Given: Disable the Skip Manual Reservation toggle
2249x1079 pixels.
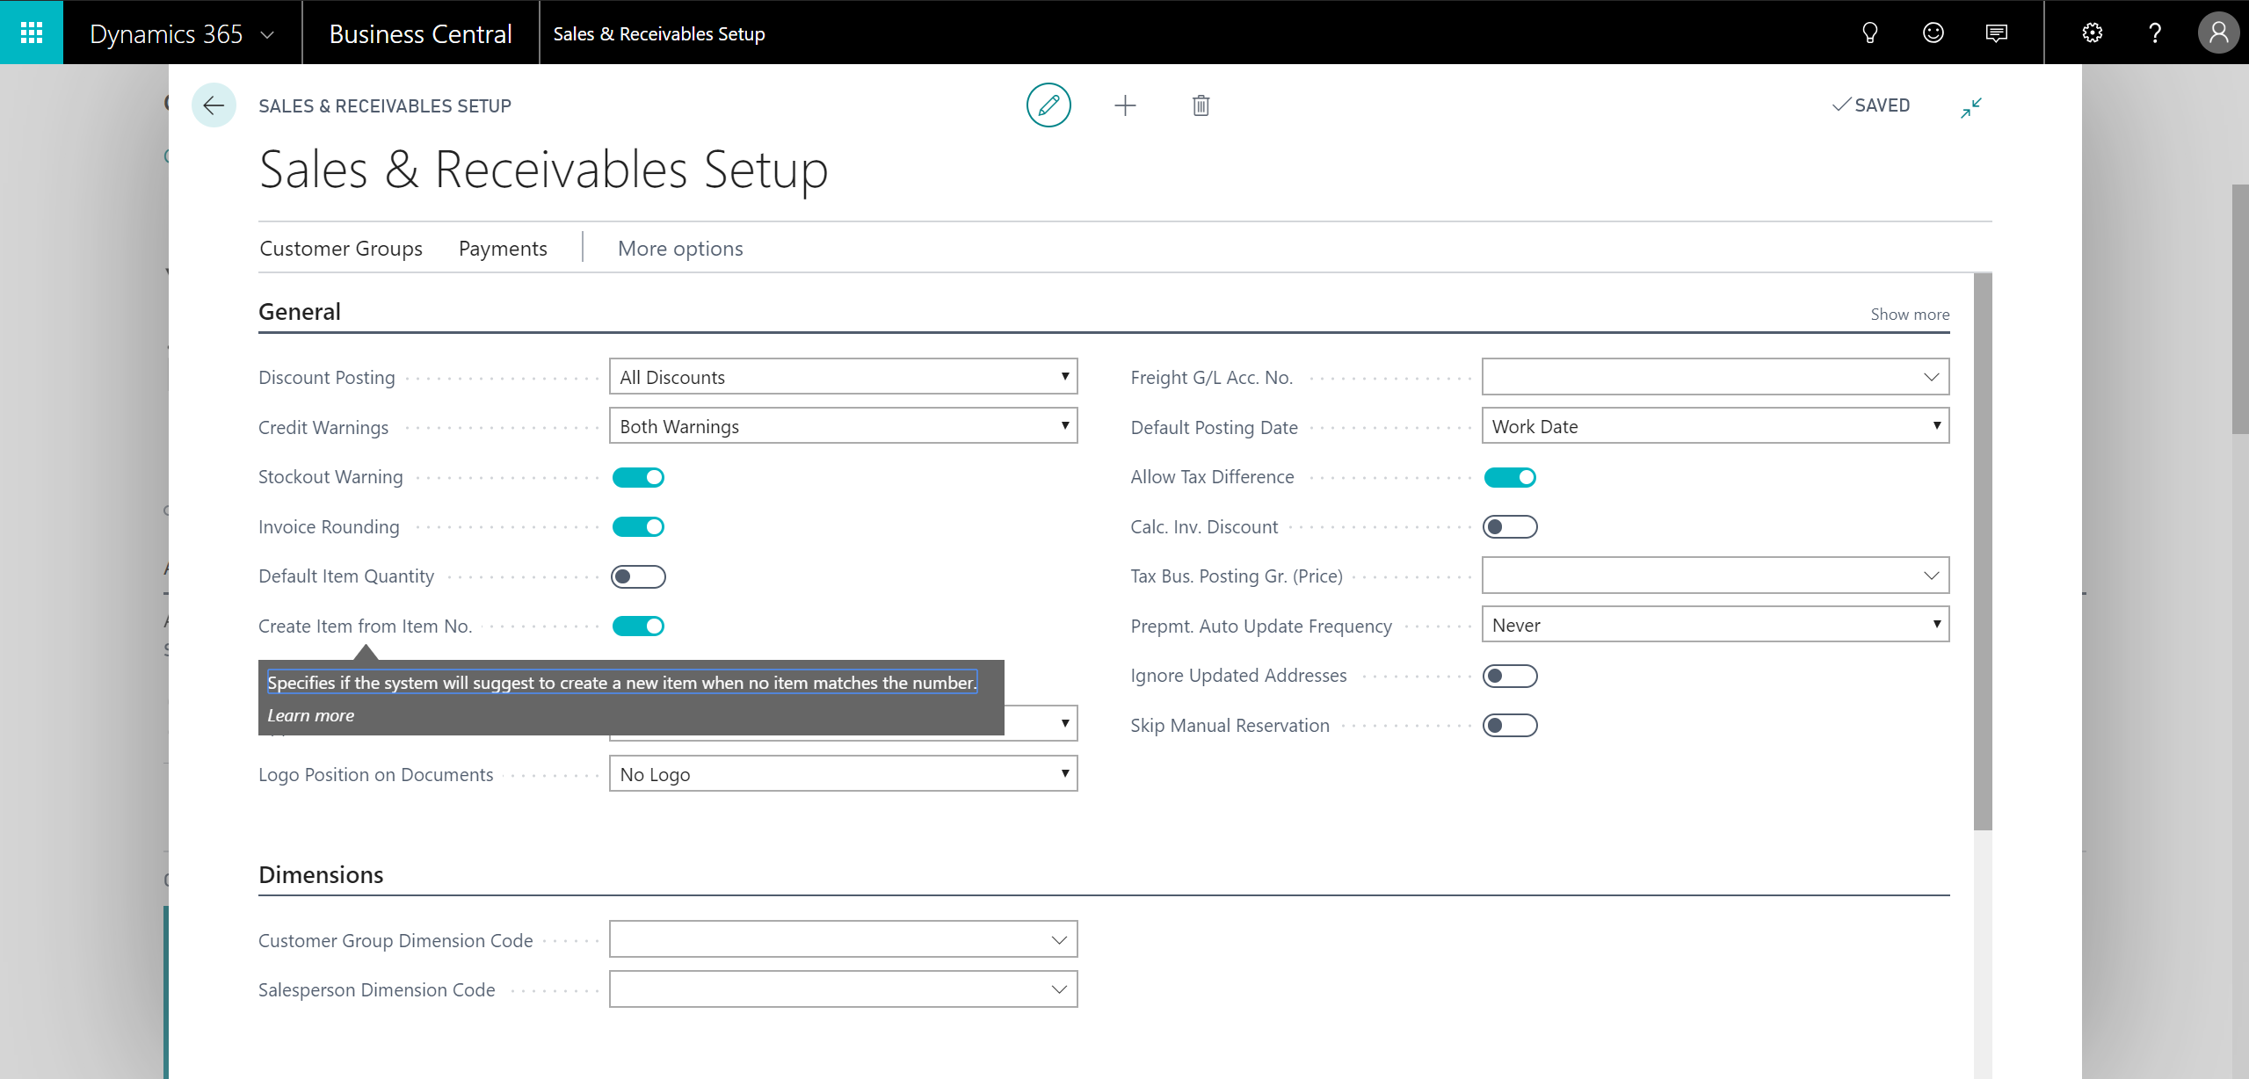Looking at the screenshot, I should 1511,725.
